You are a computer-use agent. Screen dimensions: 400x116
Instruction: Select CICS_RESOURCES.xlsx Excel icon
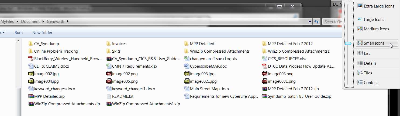(x=264, y=59)
